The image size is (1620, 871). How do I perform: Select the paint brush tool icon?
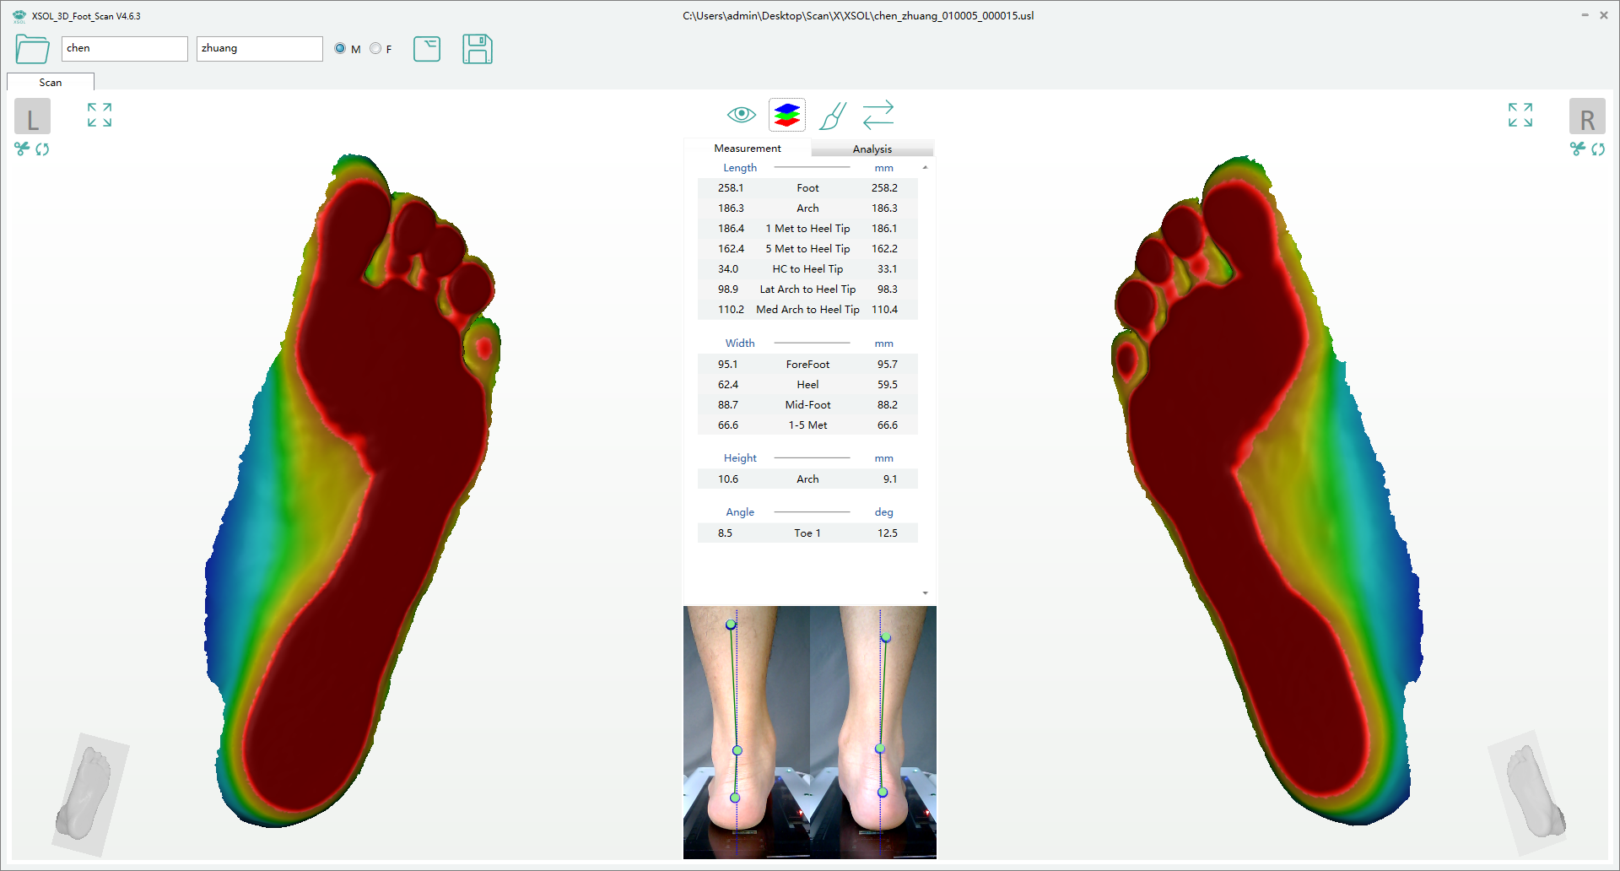(833, 115)
